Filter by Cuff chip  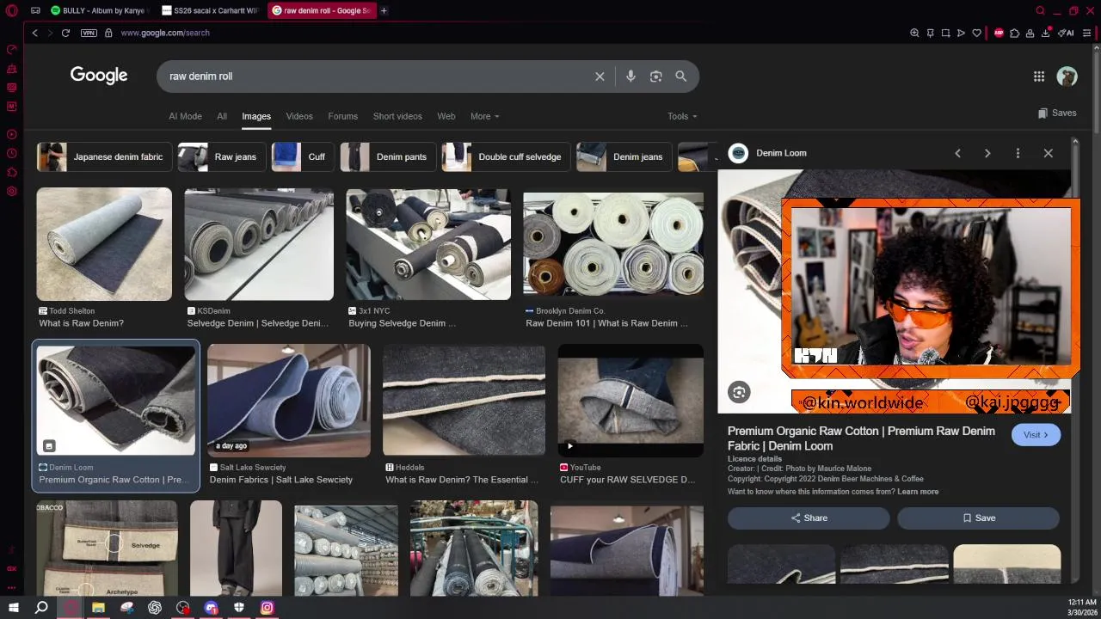click(x=303, y=157)
